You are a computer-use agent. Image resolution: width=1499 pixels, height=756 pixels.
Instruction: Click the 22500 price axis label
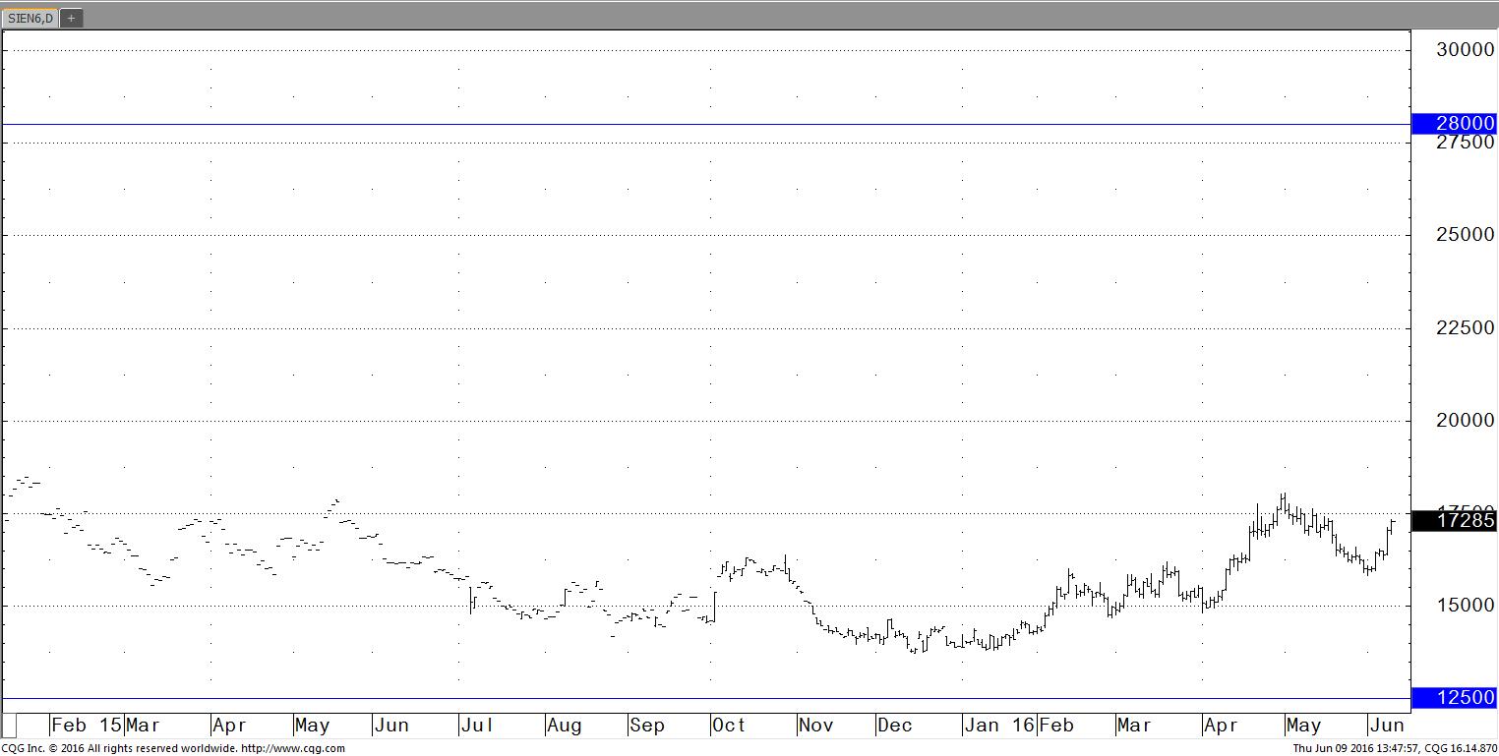pyautogui.click(x=1465, y=328)
